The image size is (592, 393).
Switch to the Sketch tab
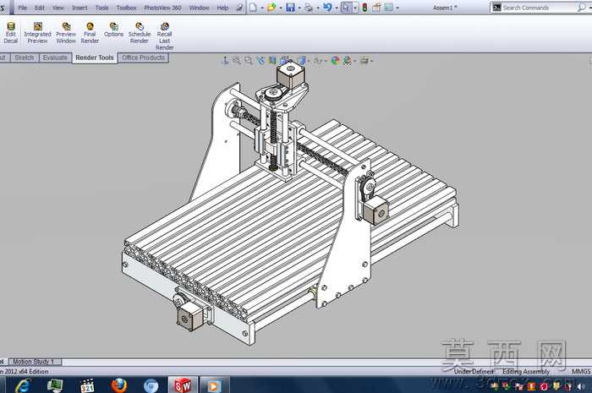click(x=25, y=57)
